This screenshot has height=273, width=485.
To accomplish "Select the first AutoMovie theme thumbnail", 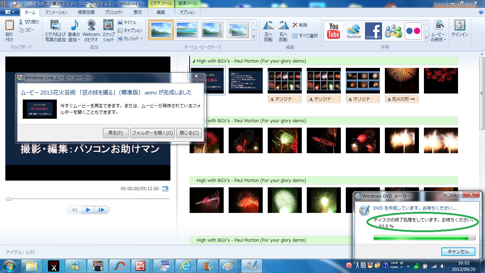I will [x=161, y=30].
